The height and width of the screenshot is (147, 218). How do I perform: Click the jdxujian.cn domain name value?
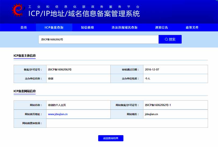point(151,114)
